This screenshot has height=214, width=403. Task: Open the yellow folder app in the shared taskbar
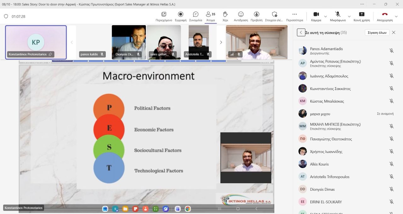tap(125, 209)
